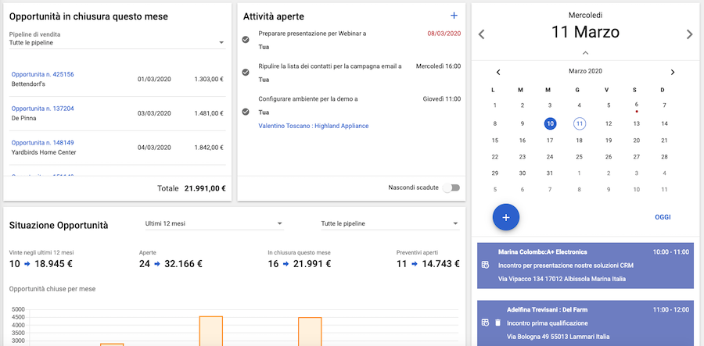The height and width of the screenshot is (346, 704).
Task: Select day 6 with red dot marker
Action: 636,105
